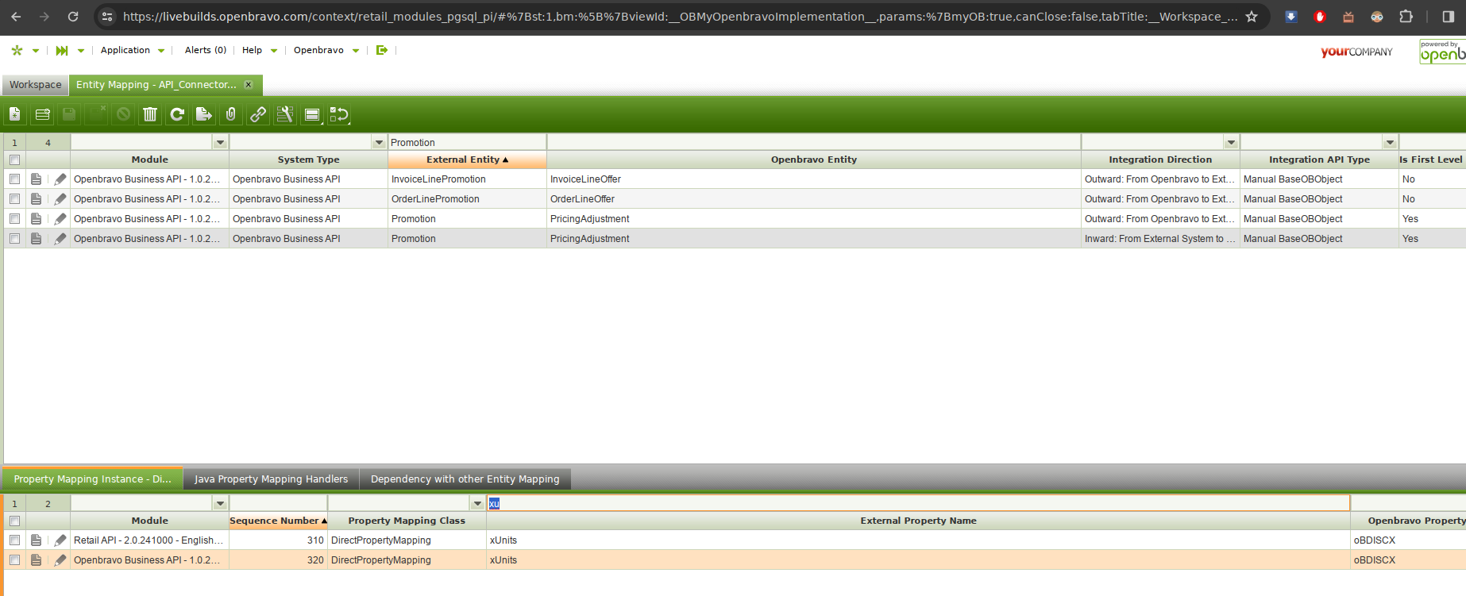Sort by the Openbravo Entity column header
The image size is (1466, 596).
(x=813, y=160)
